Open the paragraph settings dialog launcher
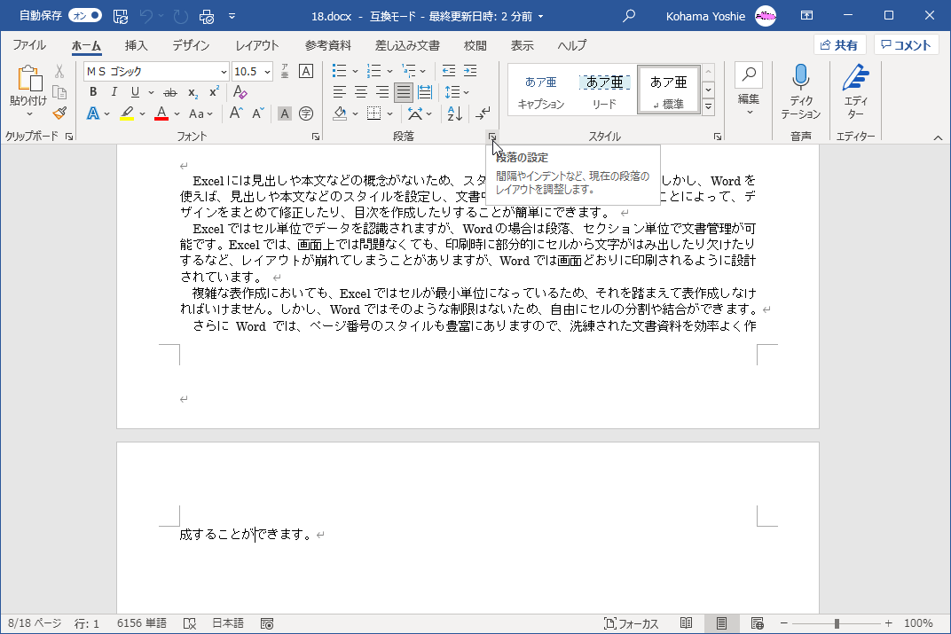Viewport: 951px width, 634px height. click(x=491, y=137)
